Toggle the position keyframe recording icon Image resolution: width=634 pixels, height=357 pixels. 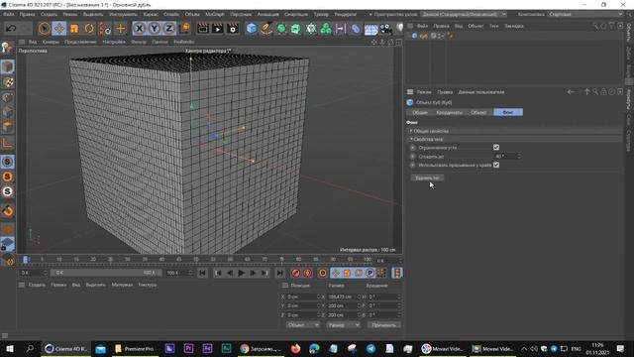click(336, 274)
